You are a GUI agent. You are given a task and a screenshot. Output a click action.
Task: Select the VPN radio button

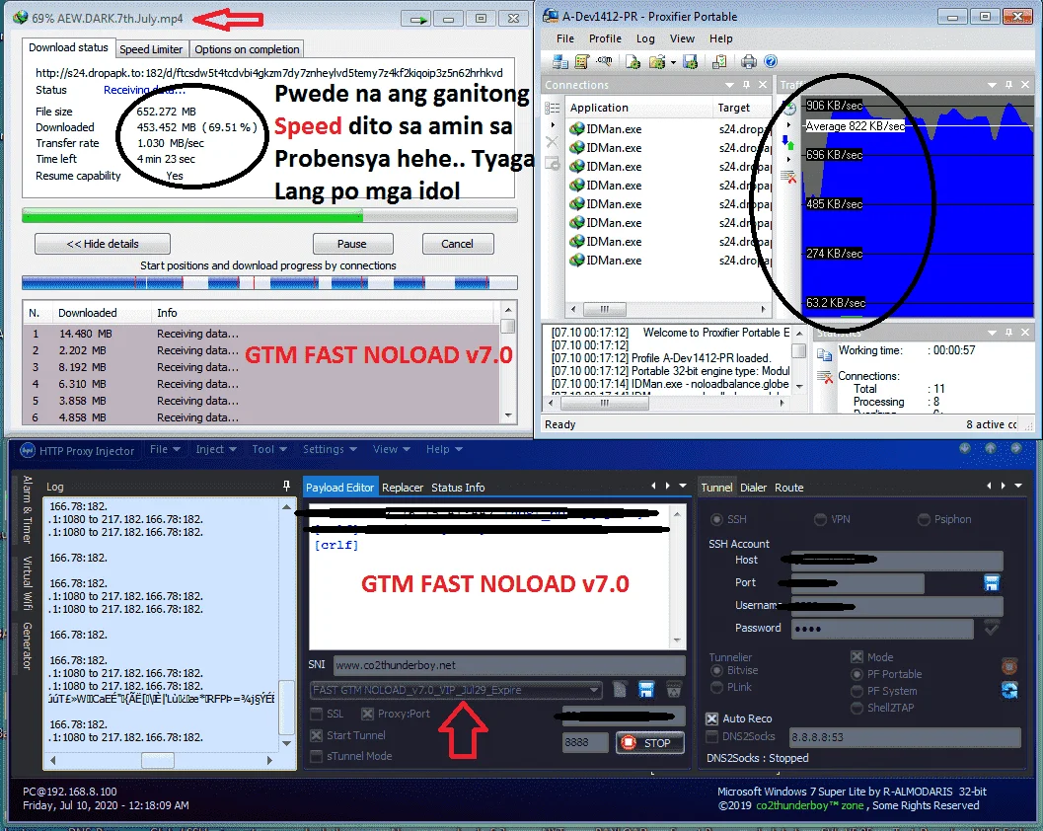point(820,519)
